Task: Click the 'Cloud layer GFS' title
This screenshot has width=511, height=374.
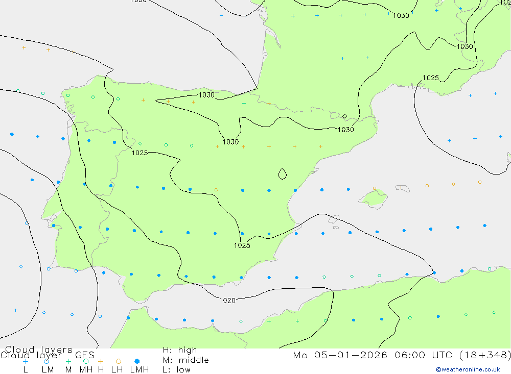Action: [48, 355]
